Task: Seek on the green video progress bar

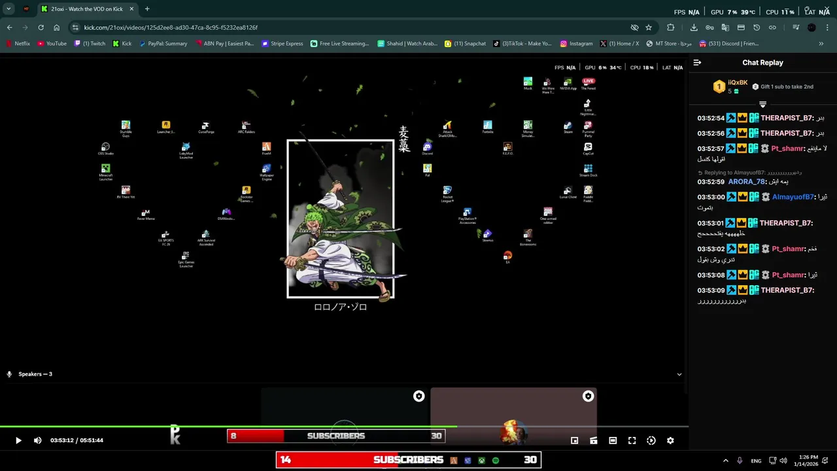Action: [344, 427]
